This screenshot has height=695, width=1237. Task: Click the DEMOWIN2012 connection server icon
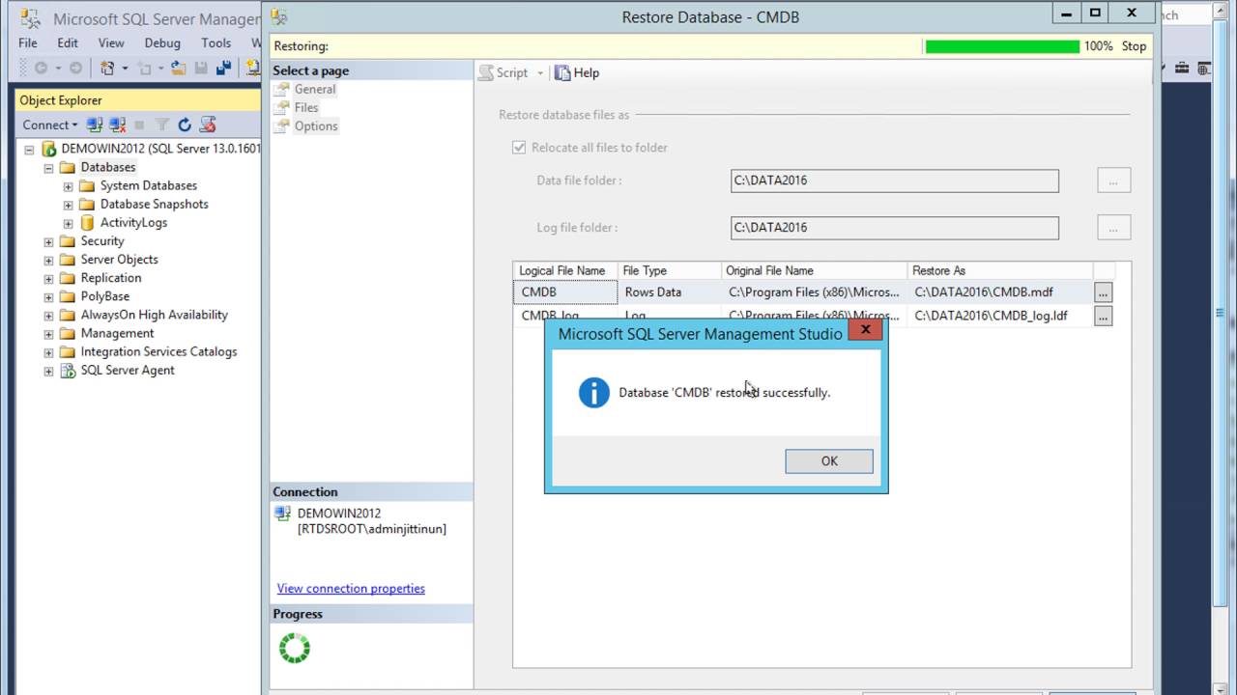(x=282, y=514)
